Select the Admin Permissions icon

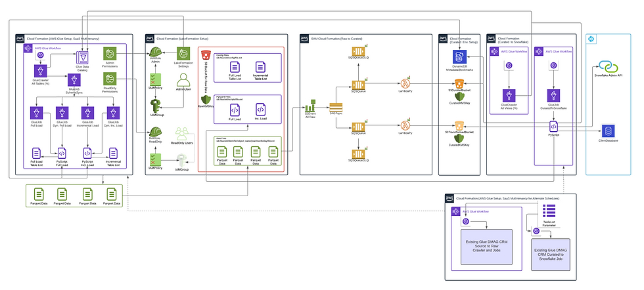(110, 53)
